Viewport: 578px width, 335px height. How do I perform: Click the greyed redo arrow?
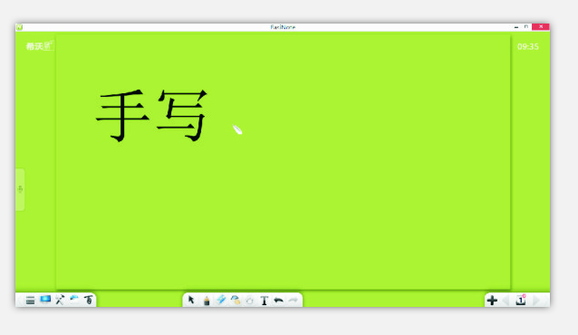click(293, 301)
